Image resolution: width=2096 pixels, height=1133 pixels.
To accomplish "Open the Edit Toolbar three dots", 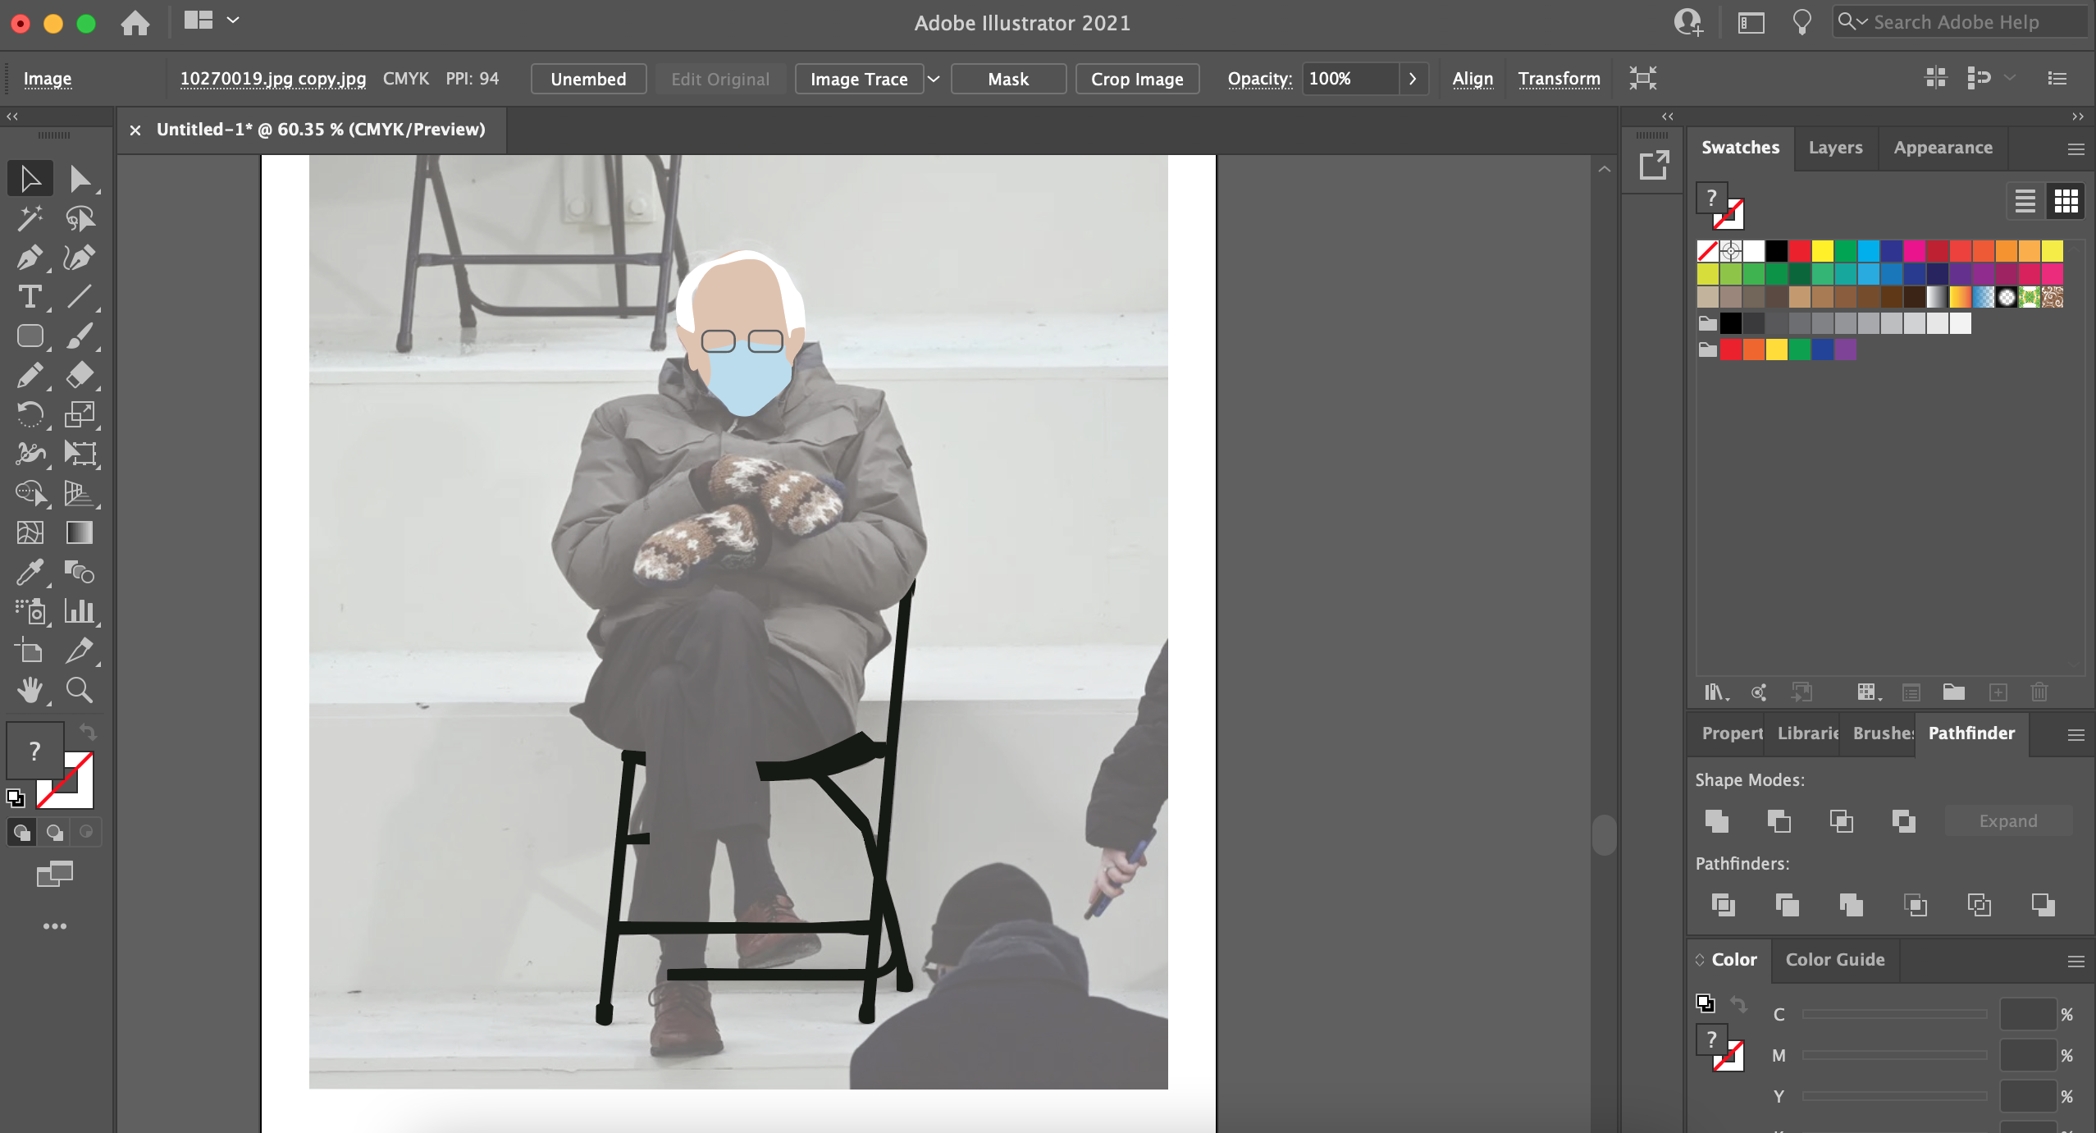I will [54, 926].
